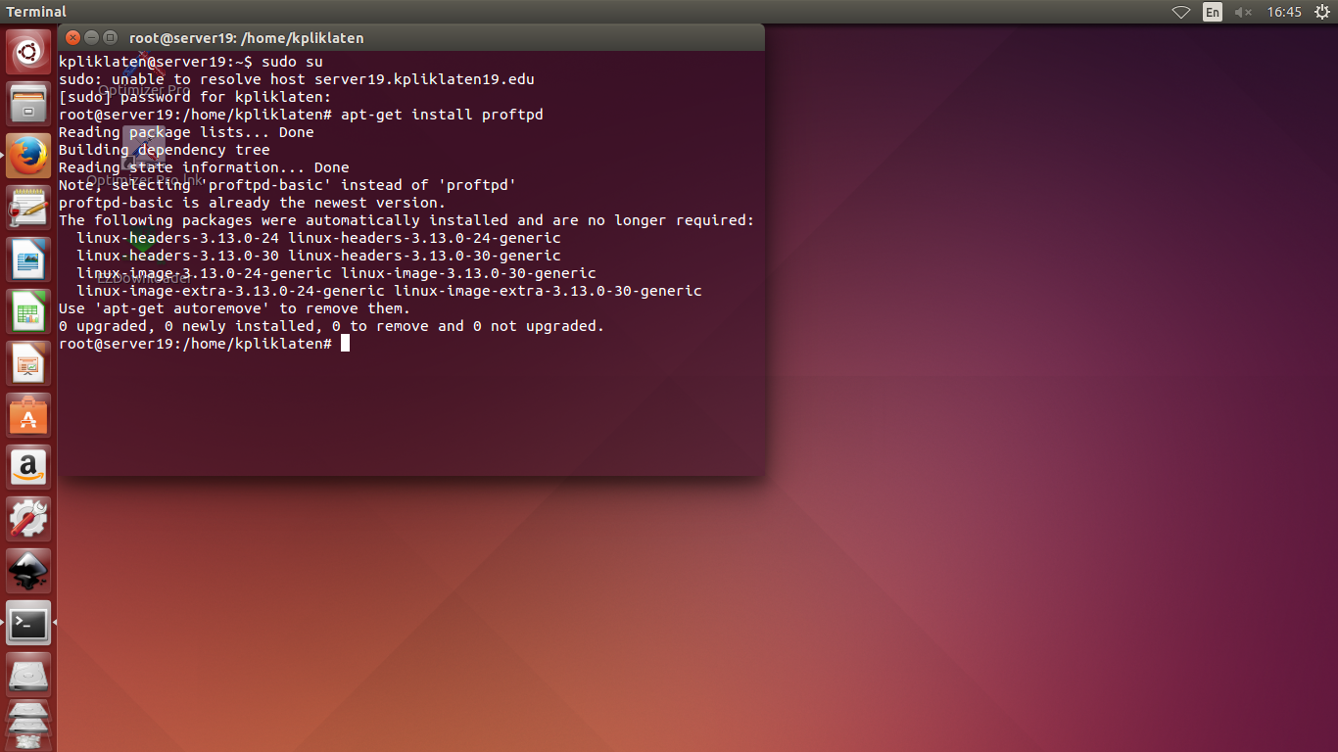Open LibreOffice Writer document icon

tap(27, 258)
